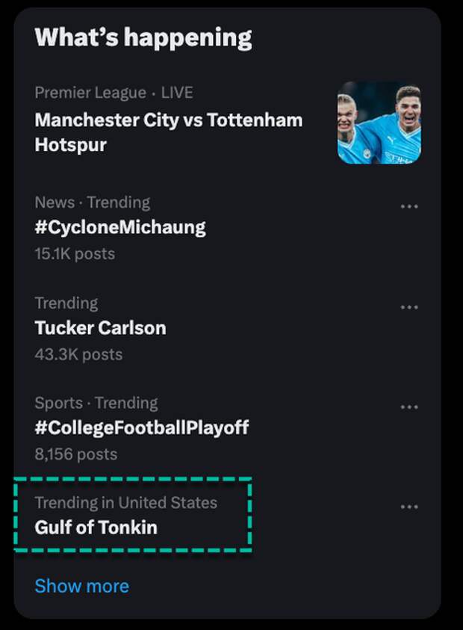This screenshot has width=463, height=630.
Task: Open the Tucker Carlson trending topic
Action: [100, 328]
